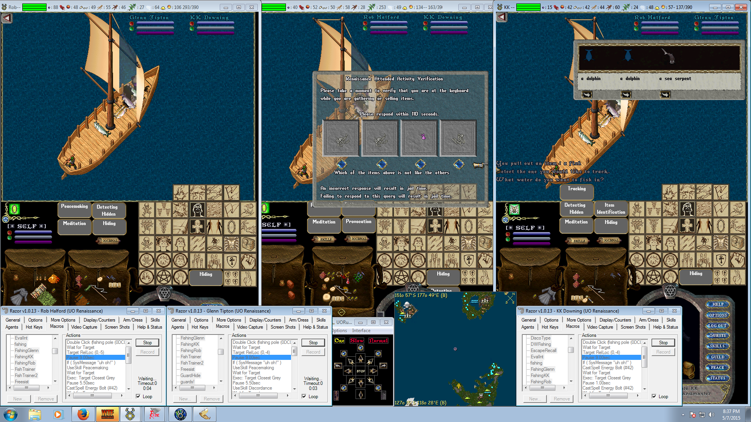Select GuardHide macro in Glenn Tipton Razor
This screenshot has width=751, height=422.
click(190, 376)
